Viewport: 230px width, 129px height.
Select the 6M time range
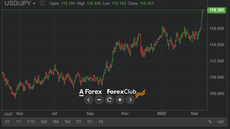(44, 122)
